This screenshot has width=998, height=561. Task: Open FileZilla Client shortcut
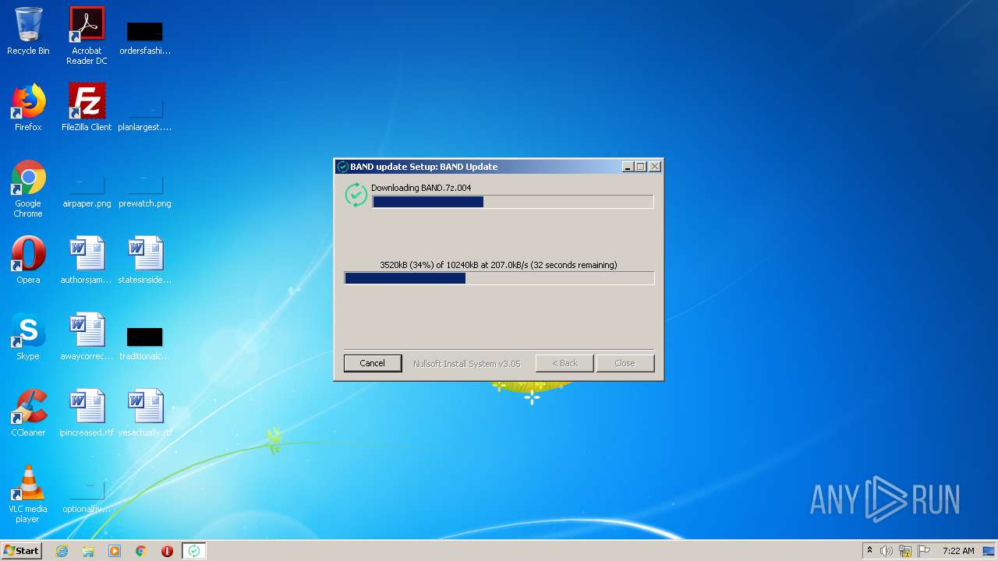pyautogui.click(x=87, y=108)
